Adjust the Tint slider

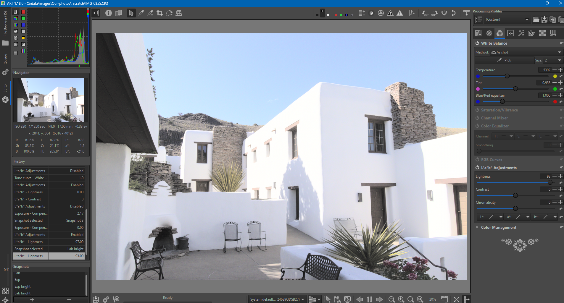[516, 89]
